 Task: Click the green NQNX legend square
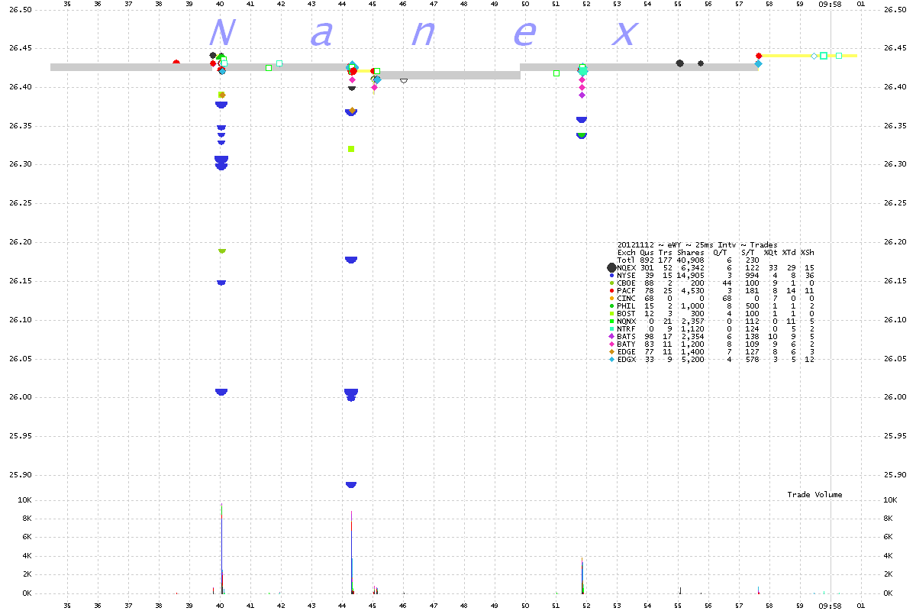click(611, 321)
